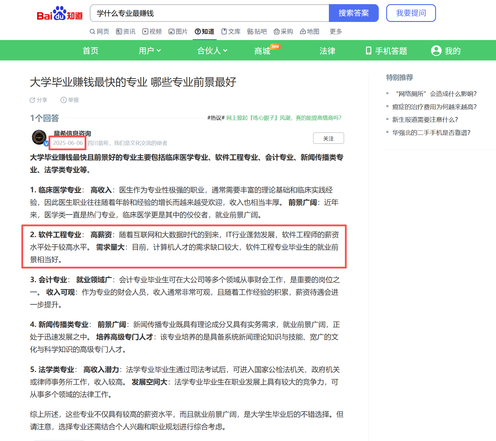496x441 pixels.
Task: Click the answerer's avatar image
Action: click(39, 137)
